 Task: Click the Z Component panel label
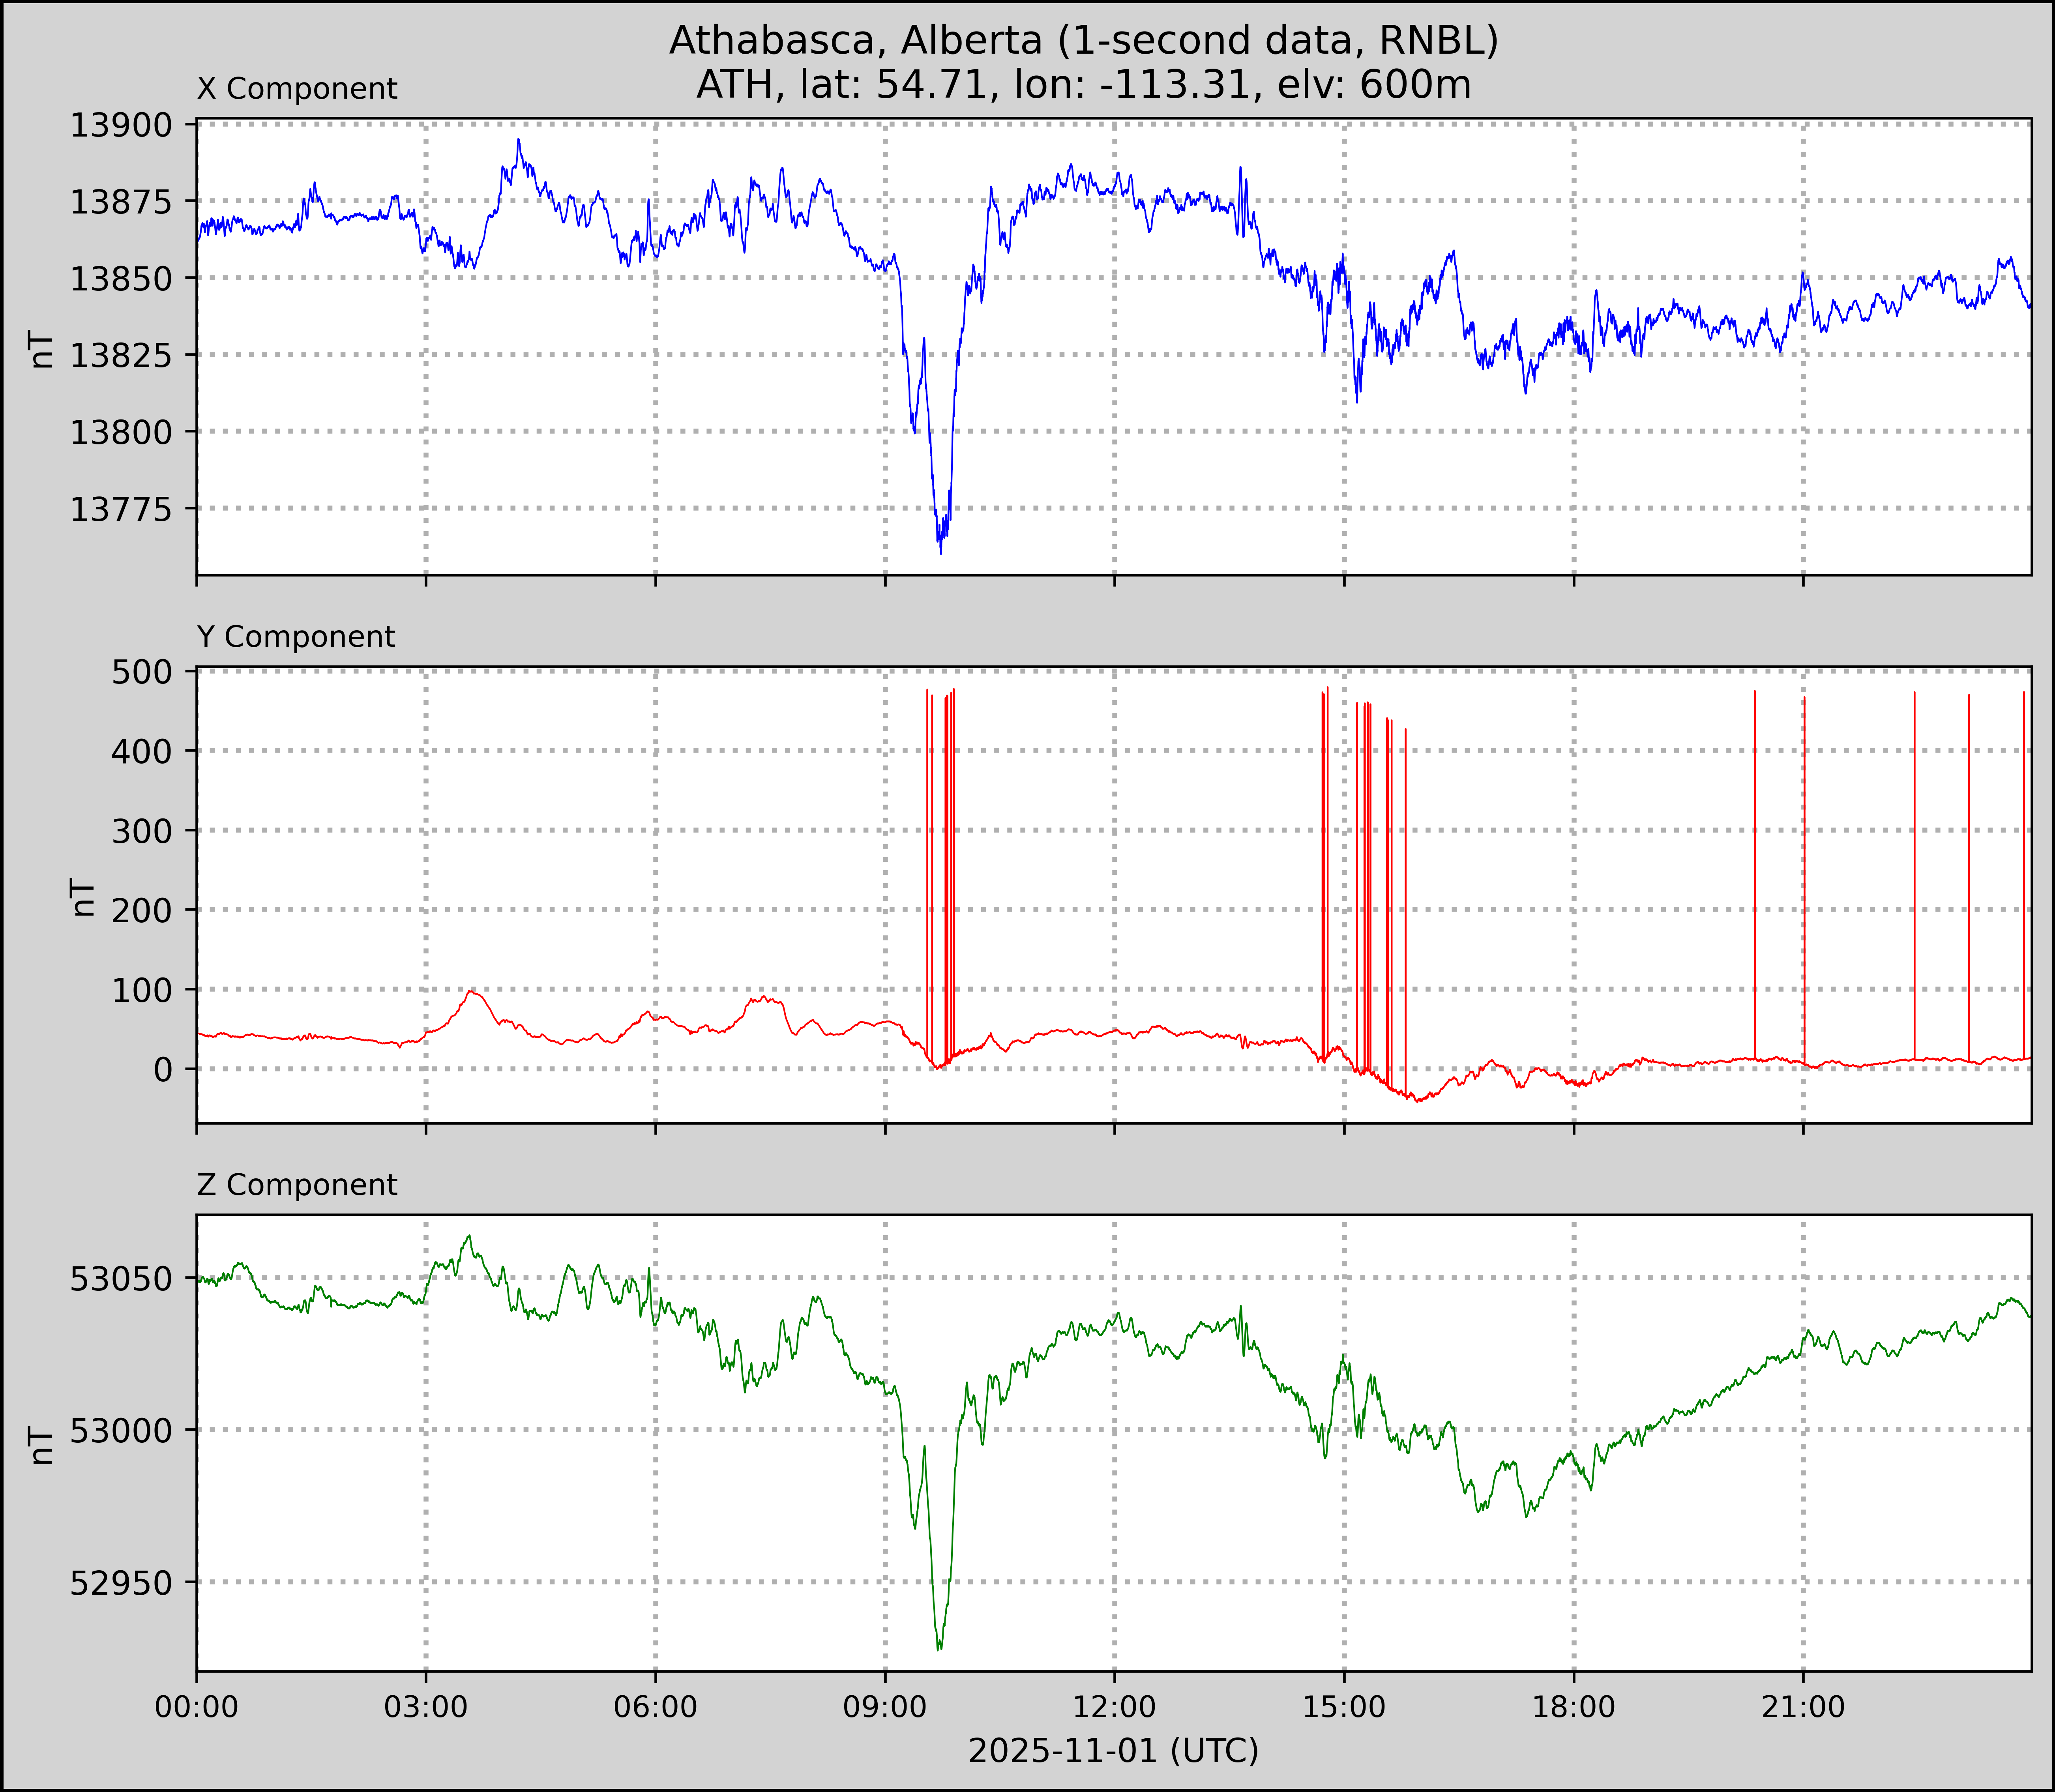(297, 1185)
